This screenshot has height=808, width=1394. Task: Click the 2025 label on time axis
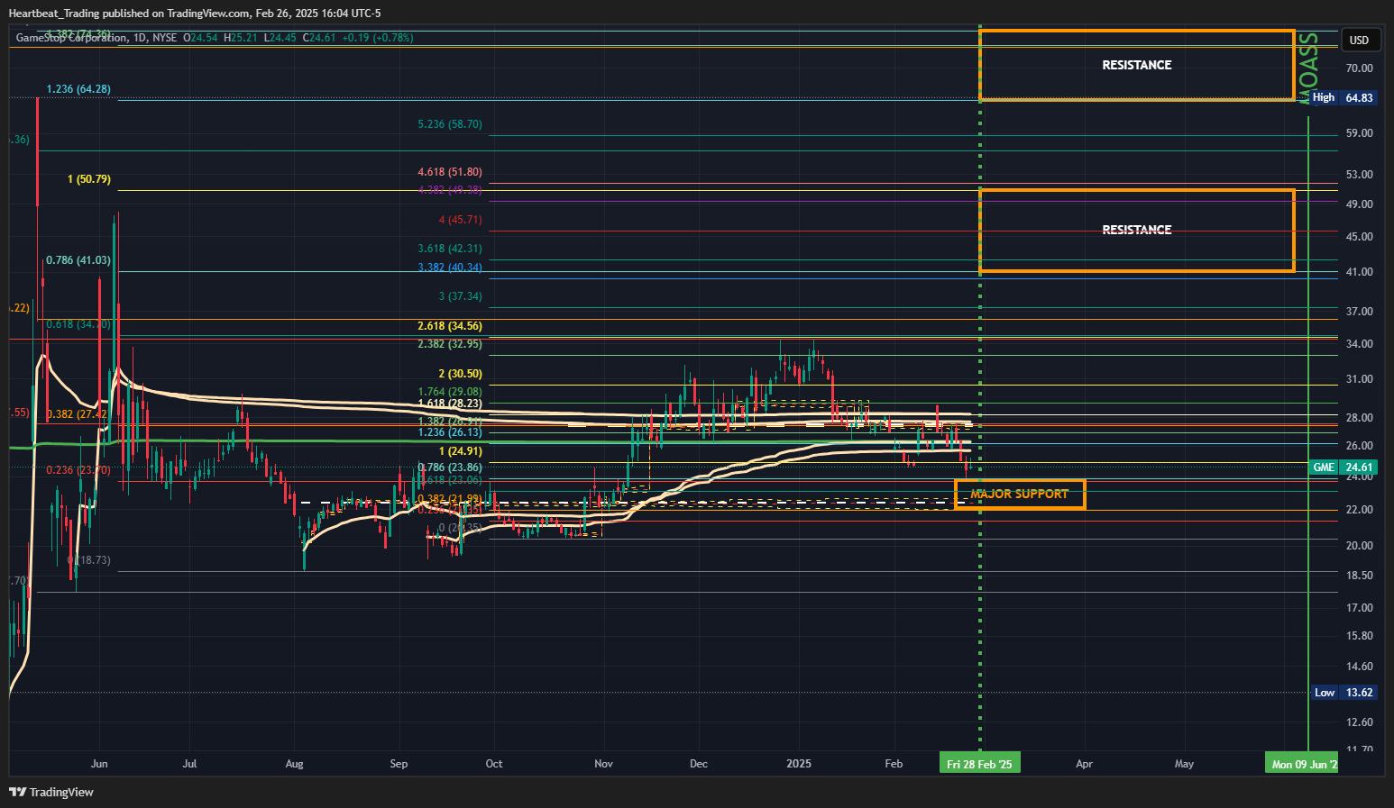click(799, 764)
